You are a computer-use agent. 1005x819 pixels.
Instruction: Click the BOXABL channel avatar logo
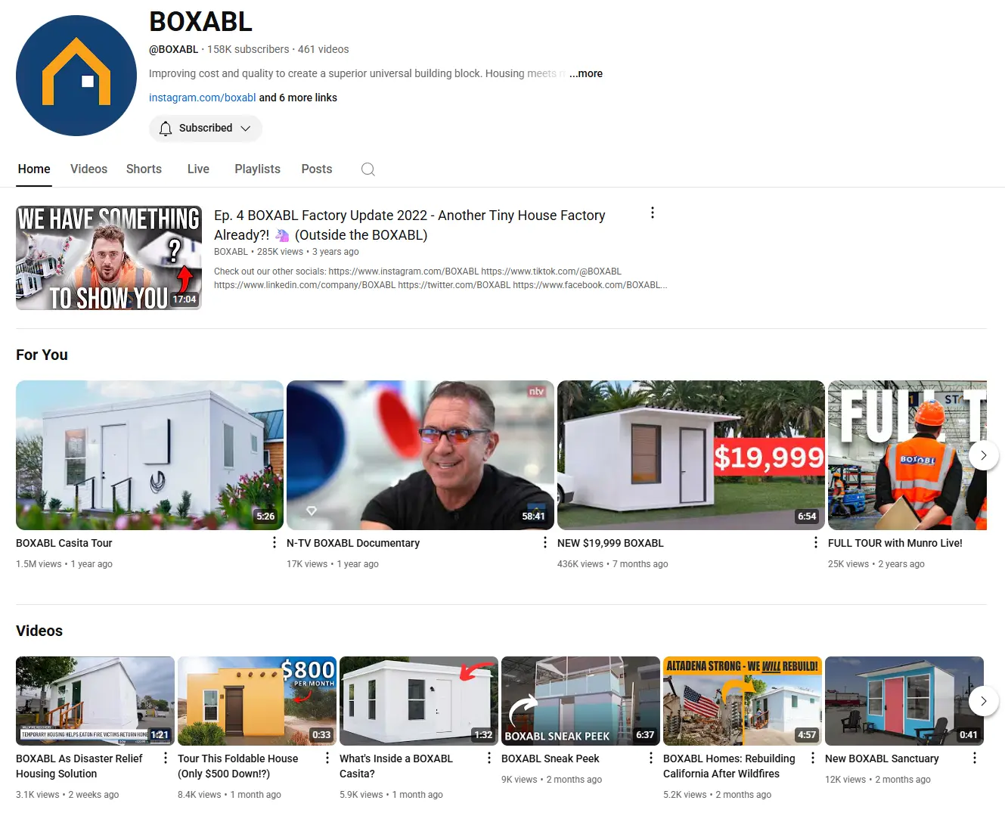pyautogui.click(x=76, y=76)
